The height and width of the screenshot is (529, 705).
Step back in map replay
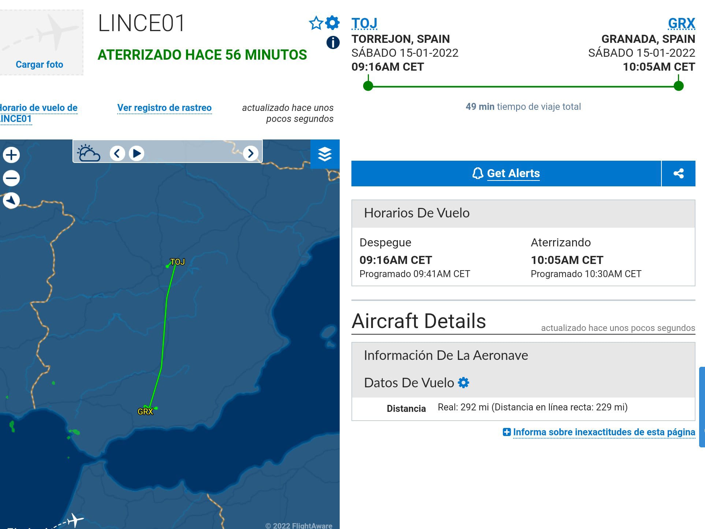click(117, 153)
